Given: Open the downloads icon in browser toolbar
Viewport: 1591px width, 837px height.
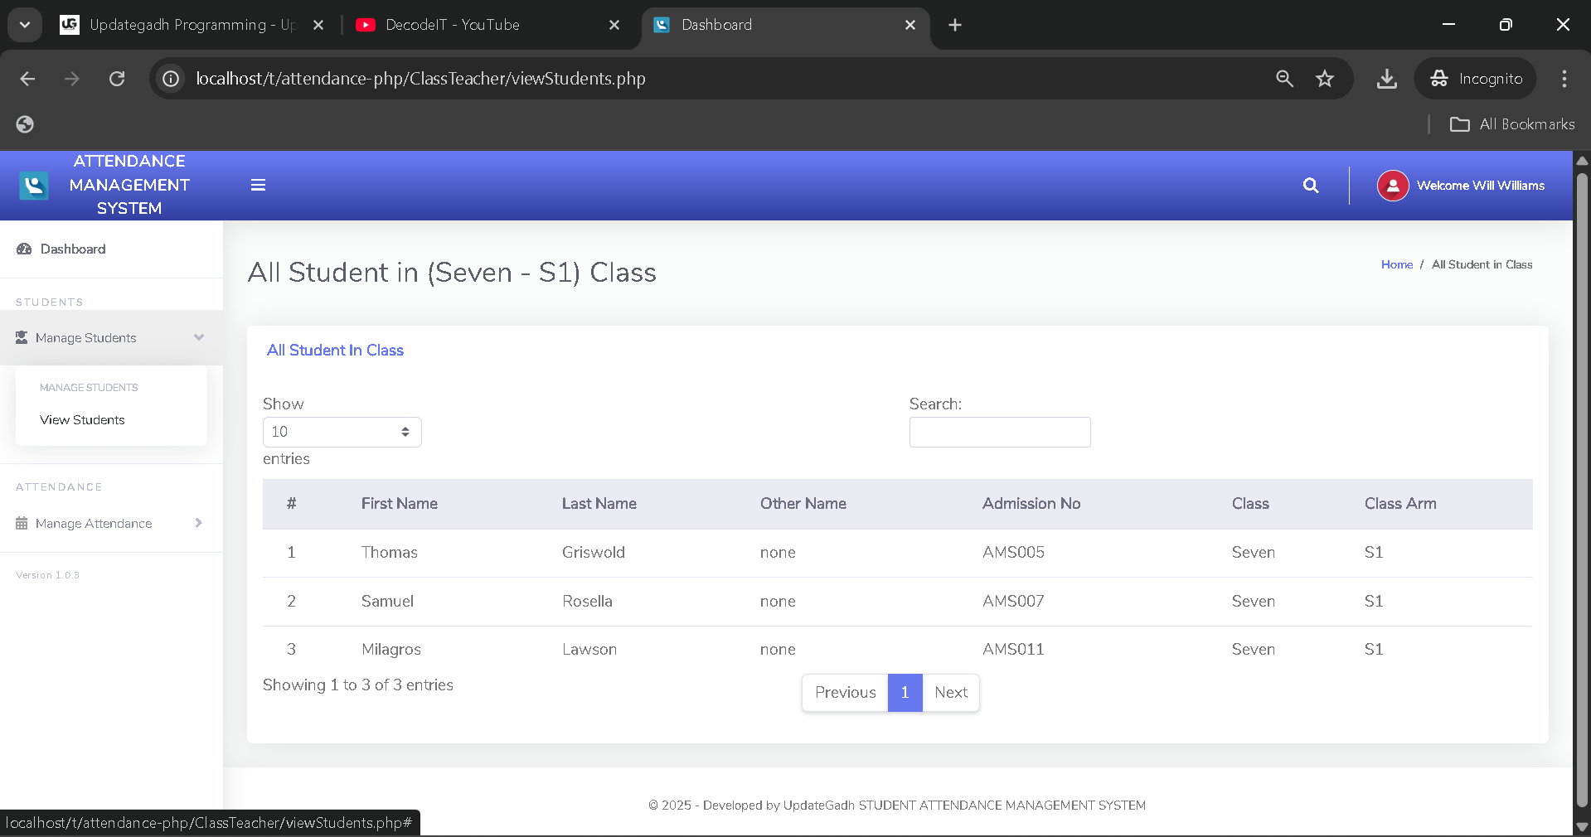Looking at the screenshot, I should (1385, 79).
